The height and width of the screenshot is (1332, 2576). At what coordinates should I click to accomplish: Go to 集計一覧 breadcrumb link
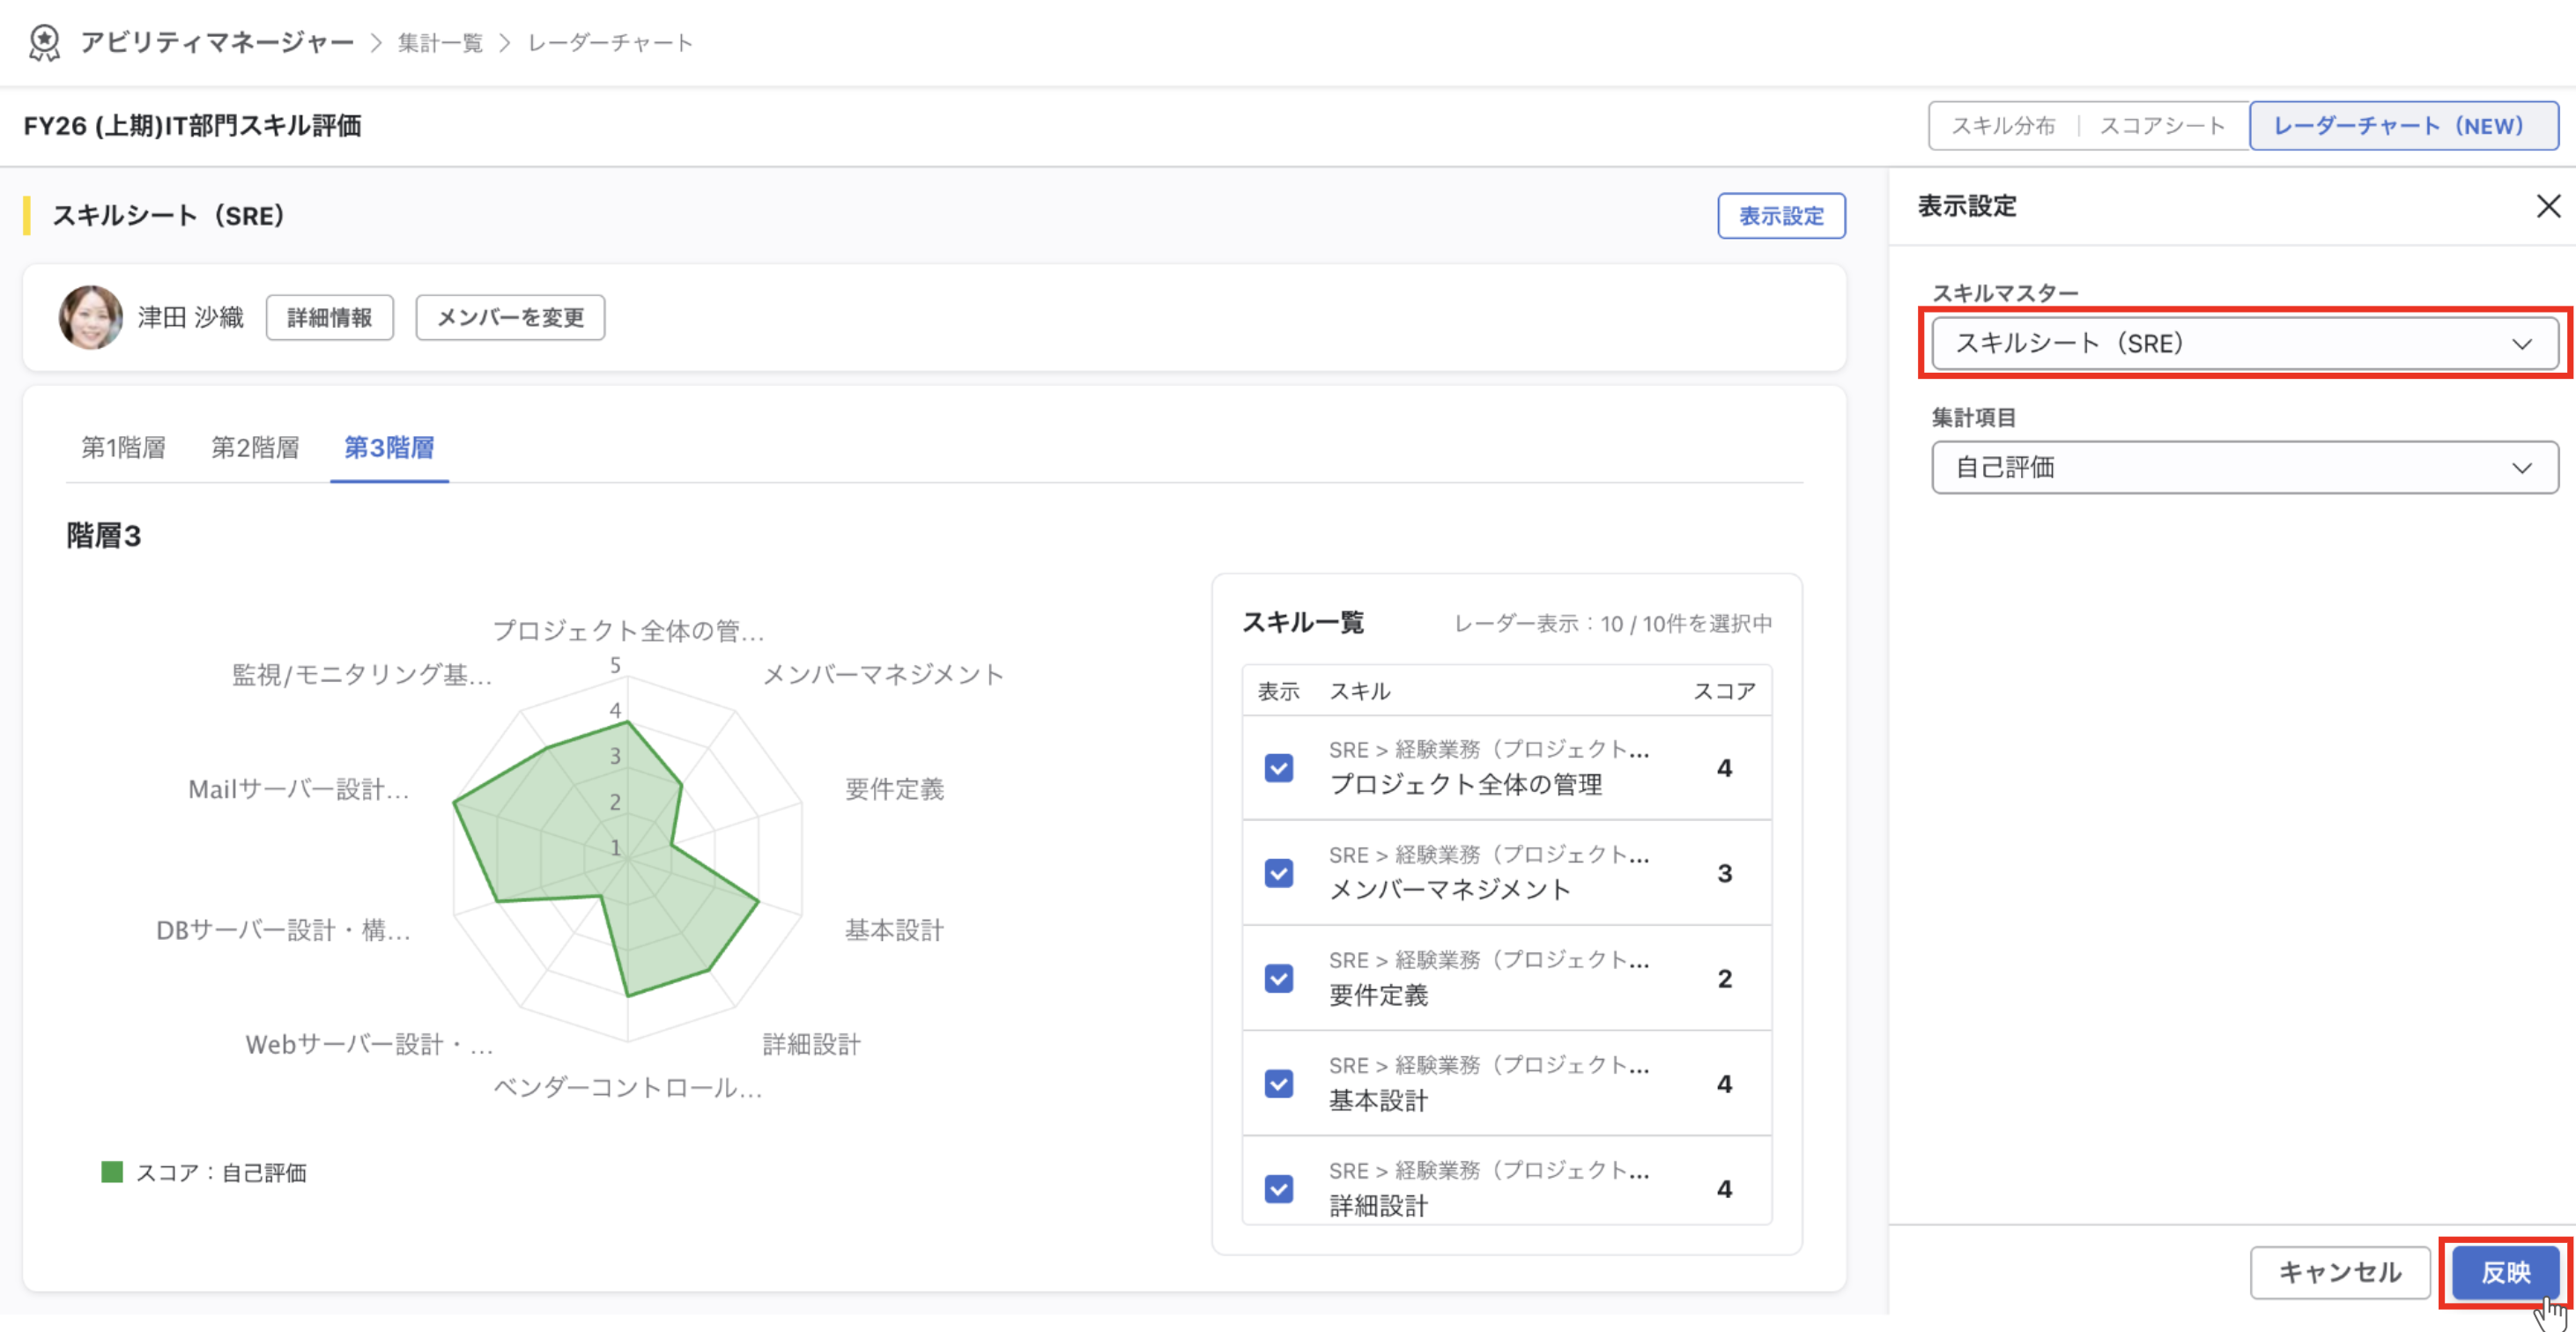point(440,43)
